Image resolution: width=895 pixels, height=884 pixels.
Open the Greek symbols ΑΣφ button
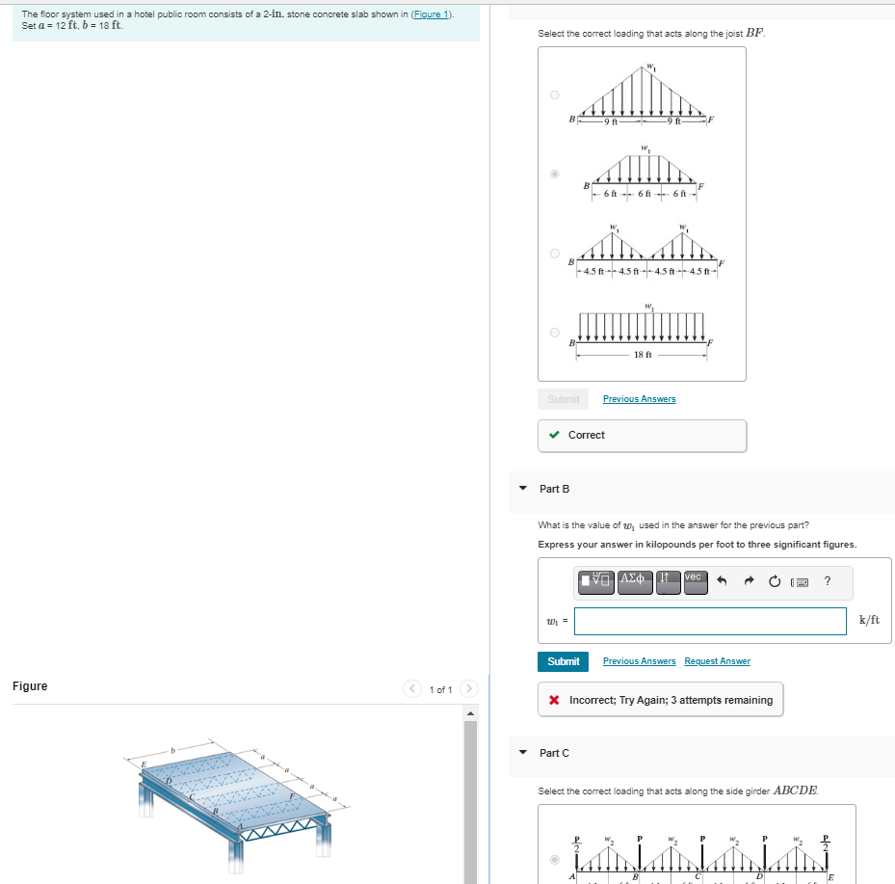pos(635,582)
